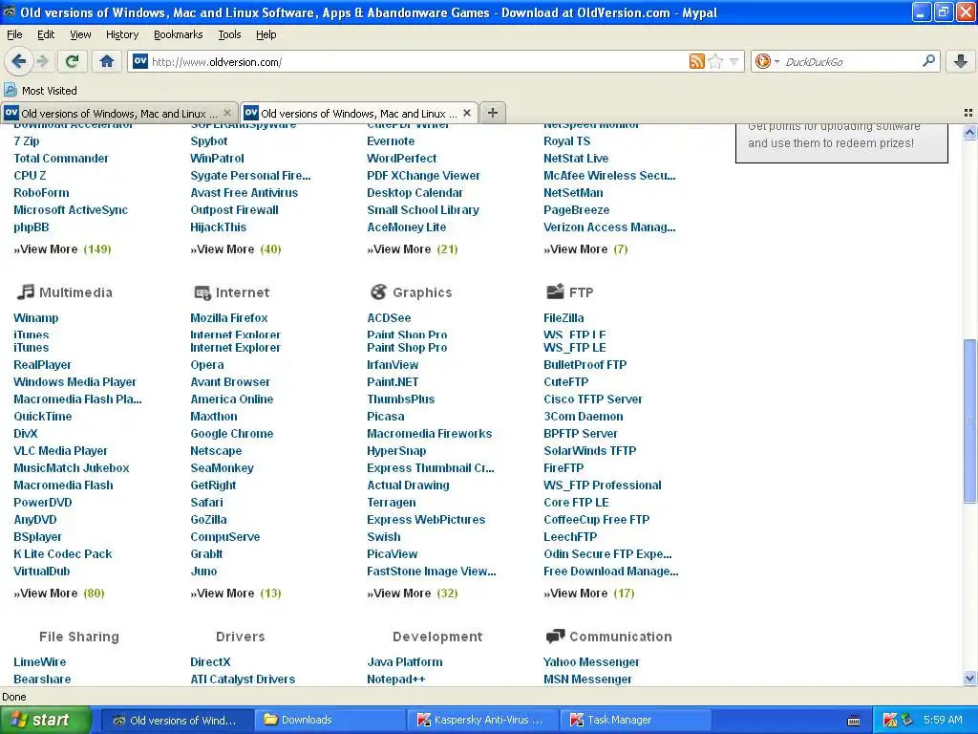Click the Internet category icon
Screen dimensions: 978x734
pos(202,292)
